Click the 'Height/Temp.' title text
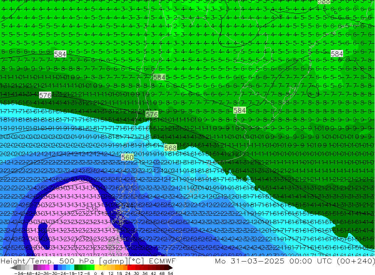 coord(27,261)
